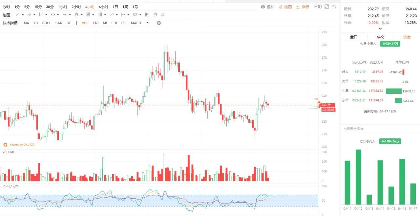Open indicator settings gear icon
Image resolution: width=420 pixels, height=216 pixels.
pos(159,23)
